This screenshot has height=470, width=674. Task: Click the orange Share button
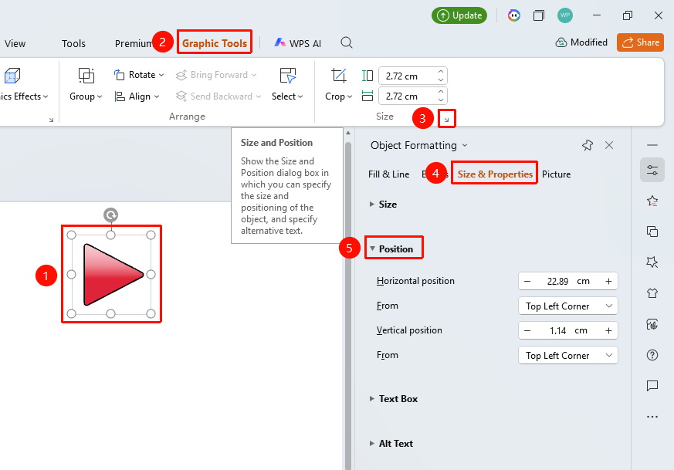641,42
